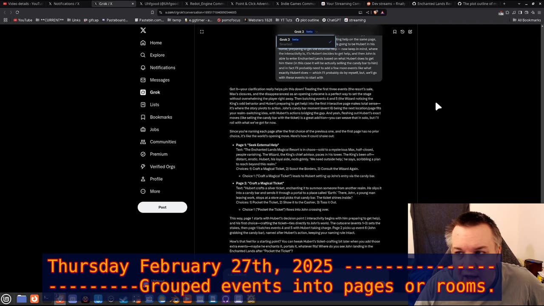
Task: Open Blender from the taskbar
Action: coord(174,299)
